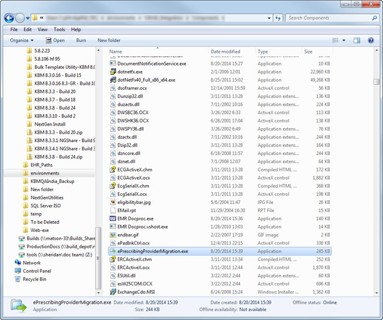Click the file list scroll down arrow
This screenshot has height=320, width=383.
tap(377, 293)
